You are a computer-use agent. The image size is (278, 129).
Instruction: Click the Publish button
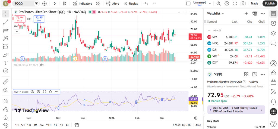tap(270, 4)
